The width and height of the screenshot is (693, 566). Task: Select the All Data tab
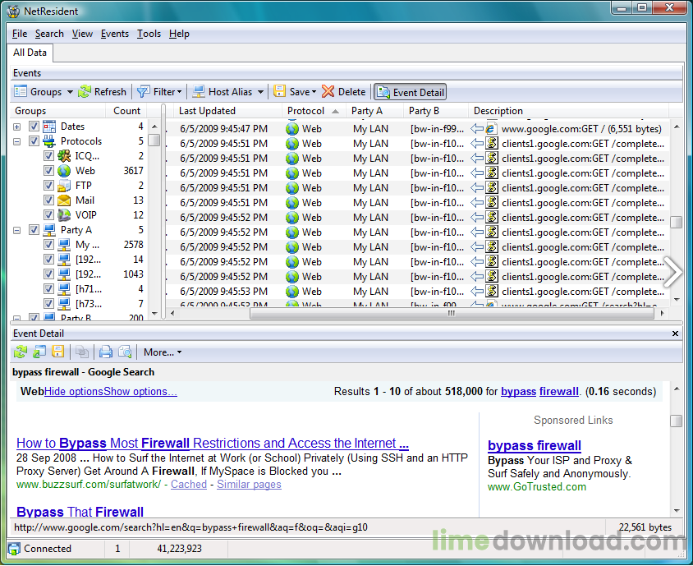(x=30, y=53)
